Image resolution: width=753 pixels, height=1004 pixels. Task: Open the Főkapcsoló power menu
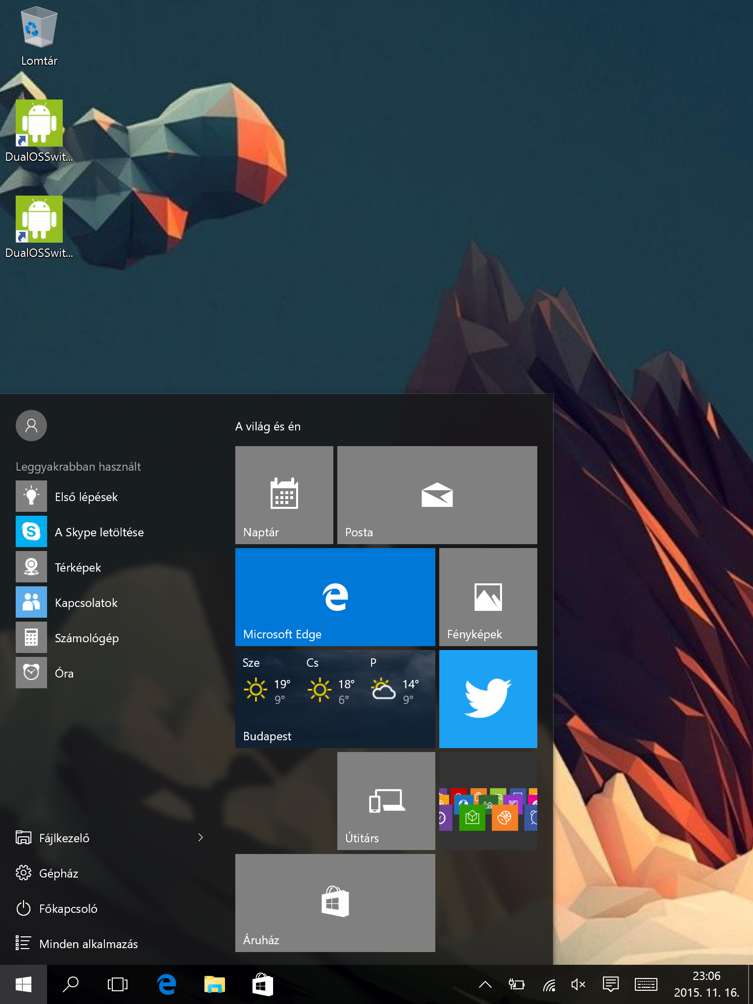68,908
